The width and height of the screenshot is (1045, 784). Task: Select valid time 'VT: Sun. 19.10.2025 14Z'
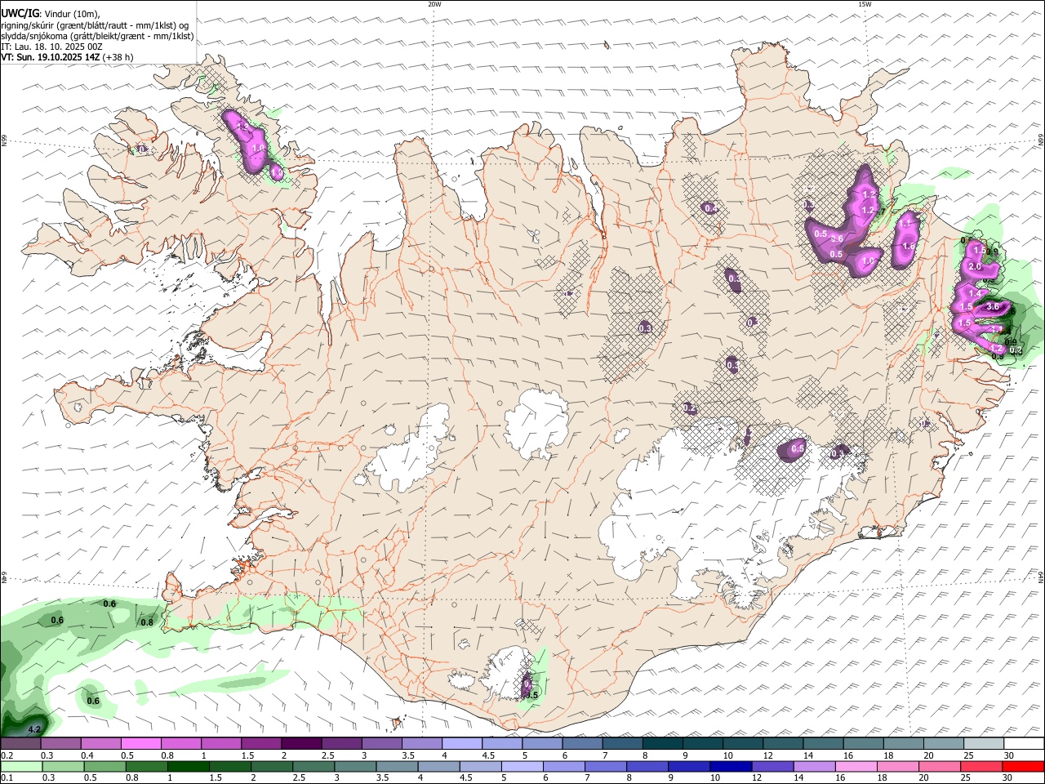point(51,57)
